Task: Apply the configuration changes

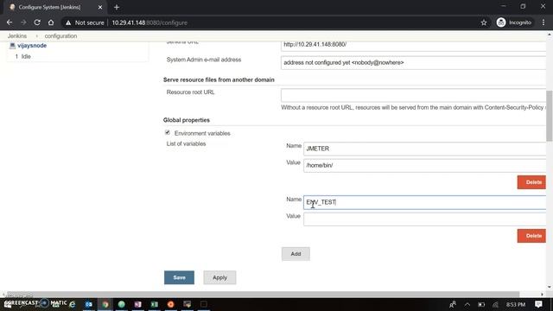Action: click(x=219, y=277)
